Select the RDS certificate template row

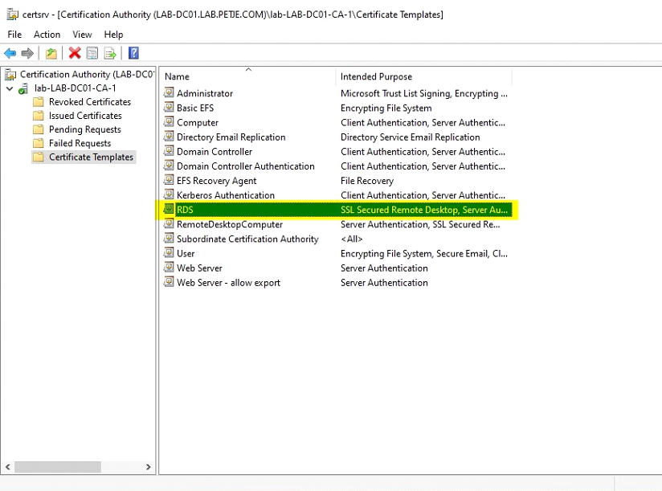(186, 210)
